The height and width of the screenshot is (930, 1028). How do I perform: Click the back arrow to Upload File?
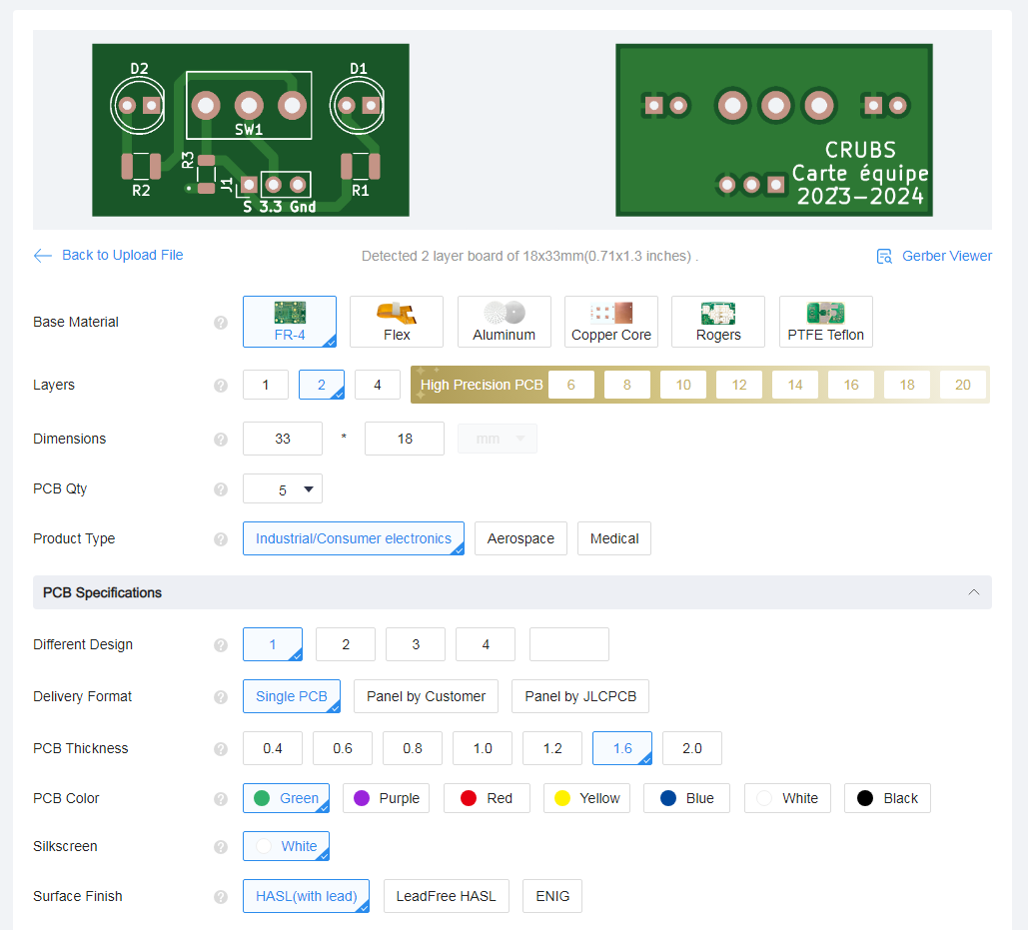42,256
